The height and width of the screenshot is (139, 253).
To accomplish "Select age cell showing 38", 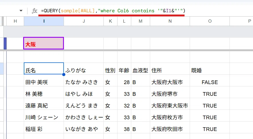I will (x=124, y=127).
